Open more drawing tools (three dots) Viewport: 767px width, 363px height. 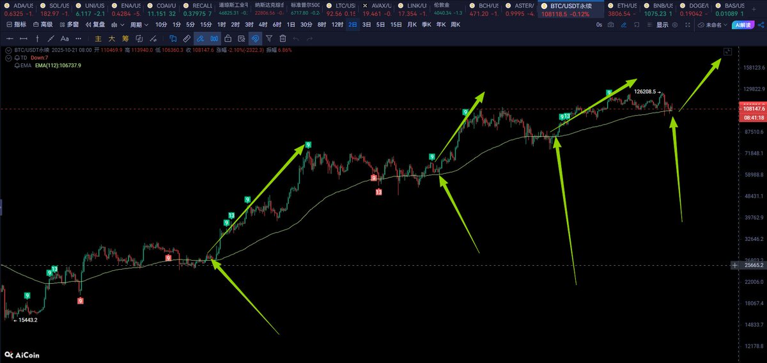coord(79,38)
